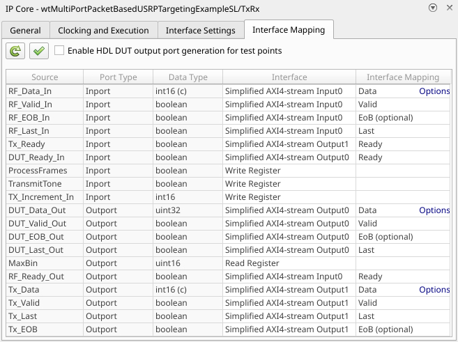Image resolution: width=458 pixels, height=342 pixels.
Task: Select the DUT_Valid_Out source cell
Action: 45,224
